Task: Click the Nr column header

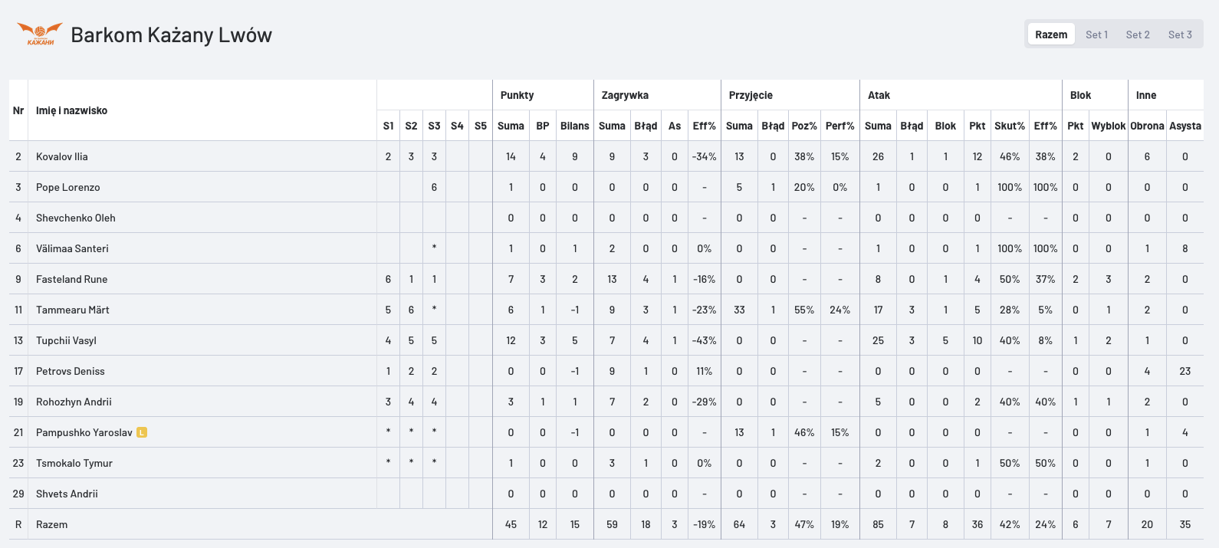Action: coord(18,110)
